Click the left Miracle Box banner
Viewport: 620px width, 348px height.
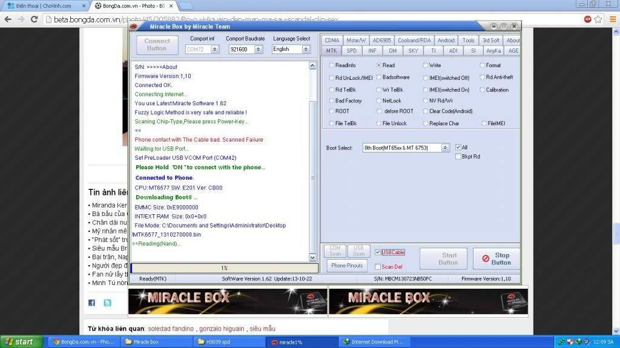point(228,301)
